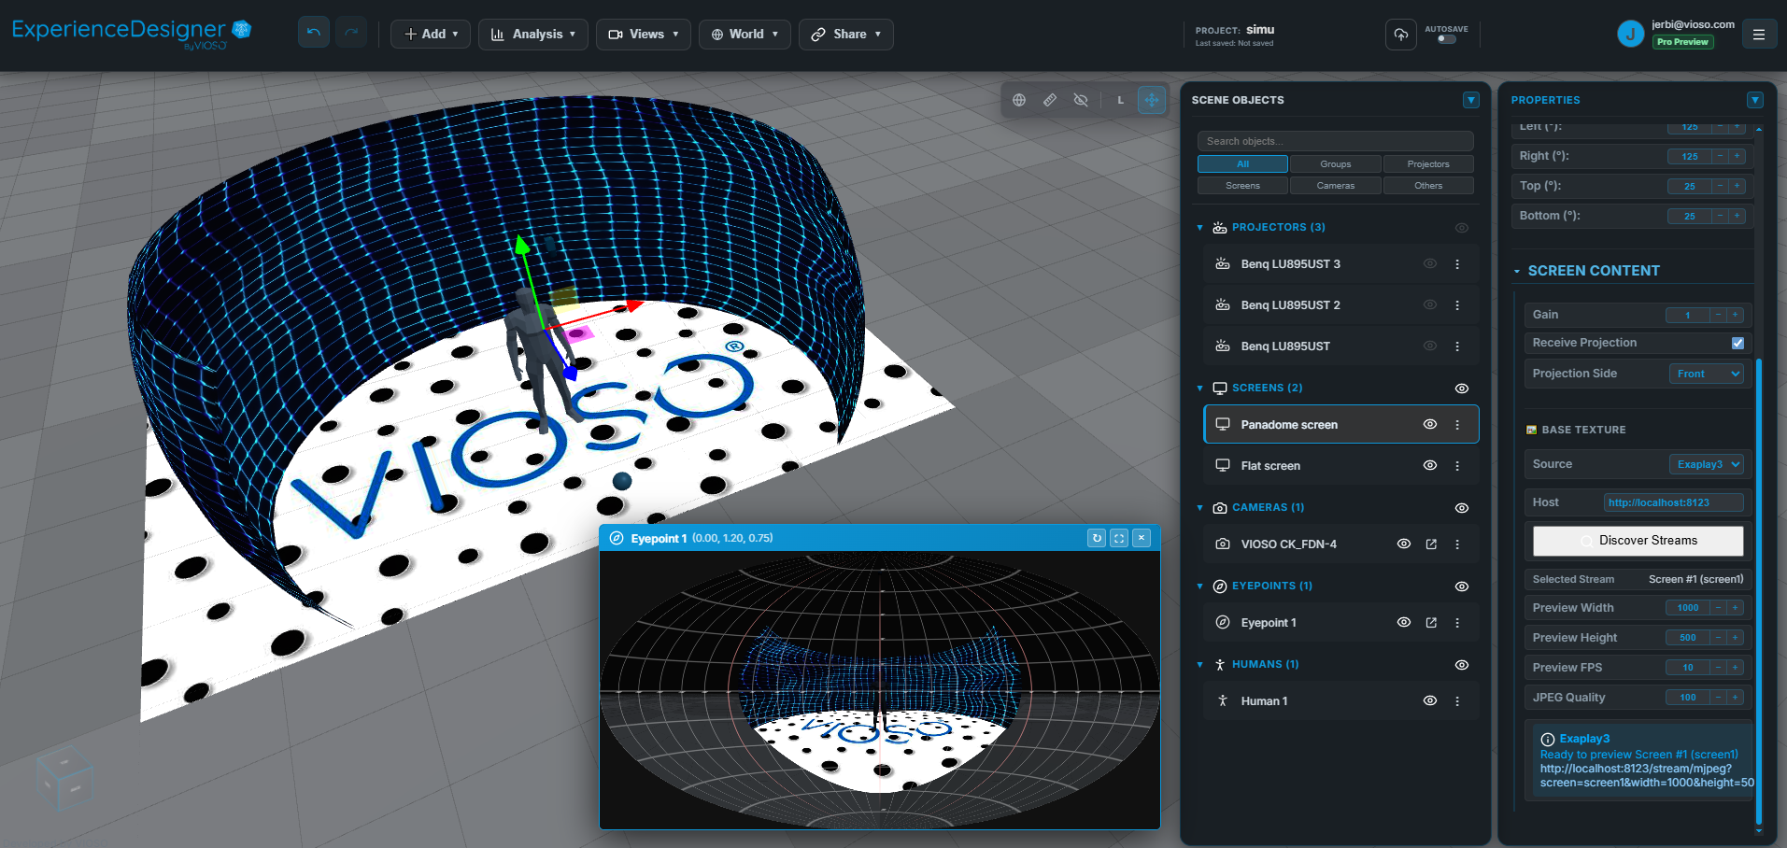The height and width of the screenshot is (848, 1787).
Task: Collapse the Scene Objects panel
Action: [x=1471, y=100]
